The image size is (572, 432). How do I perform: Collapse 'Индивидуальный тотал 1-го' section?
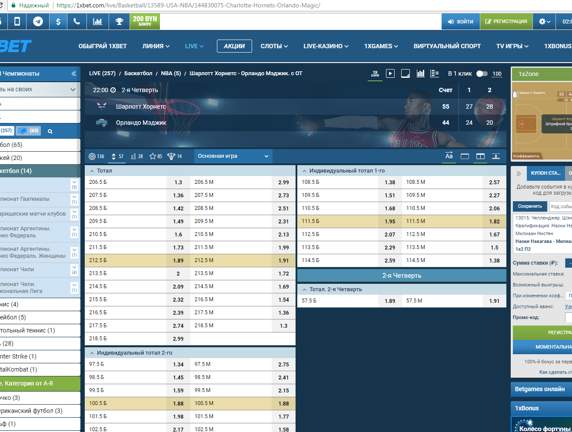click(x=304, y=171)
